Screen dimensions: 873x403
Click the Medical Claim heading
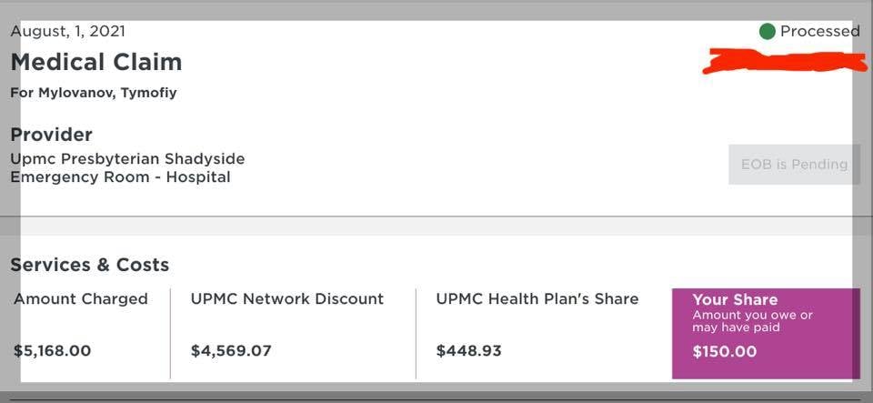[x=96, y=62]
